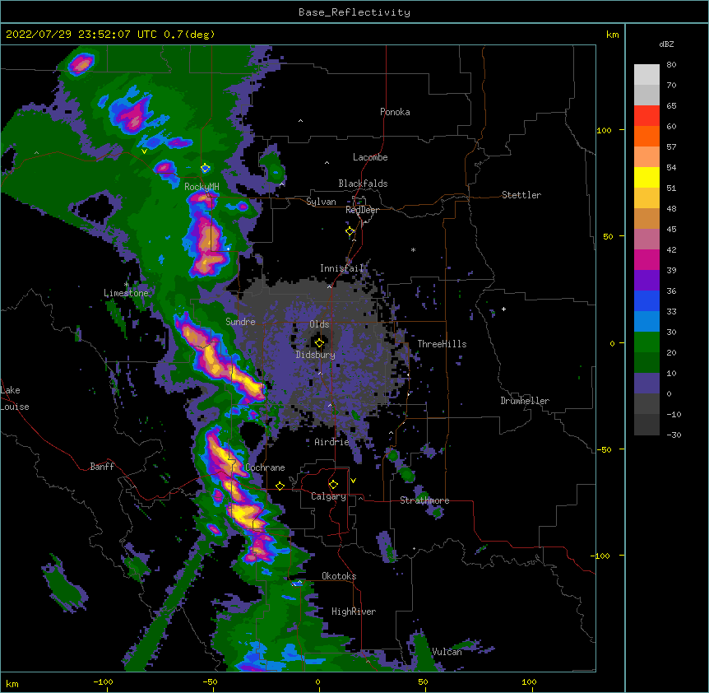This screenshot has height=693, width=709.
Task: Click the 65 value in the dBZ legend
Action: coord(671,105)
